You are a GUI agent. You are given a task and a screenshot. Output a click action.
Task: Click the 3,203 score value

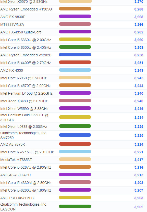coord(139,198)
